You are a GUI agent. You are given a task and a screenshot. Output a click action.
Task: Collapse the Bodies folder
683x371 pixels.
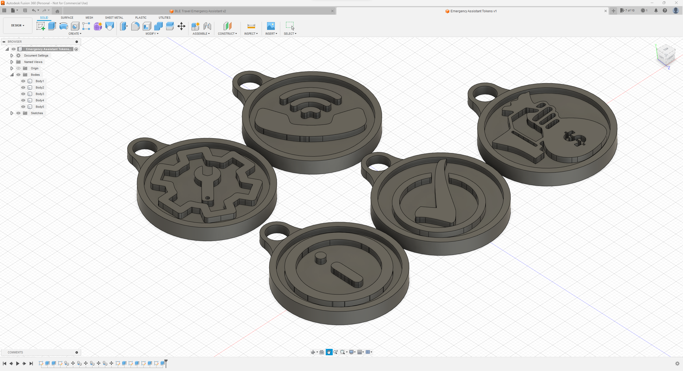pyautogui.click(x=12, y=75)
